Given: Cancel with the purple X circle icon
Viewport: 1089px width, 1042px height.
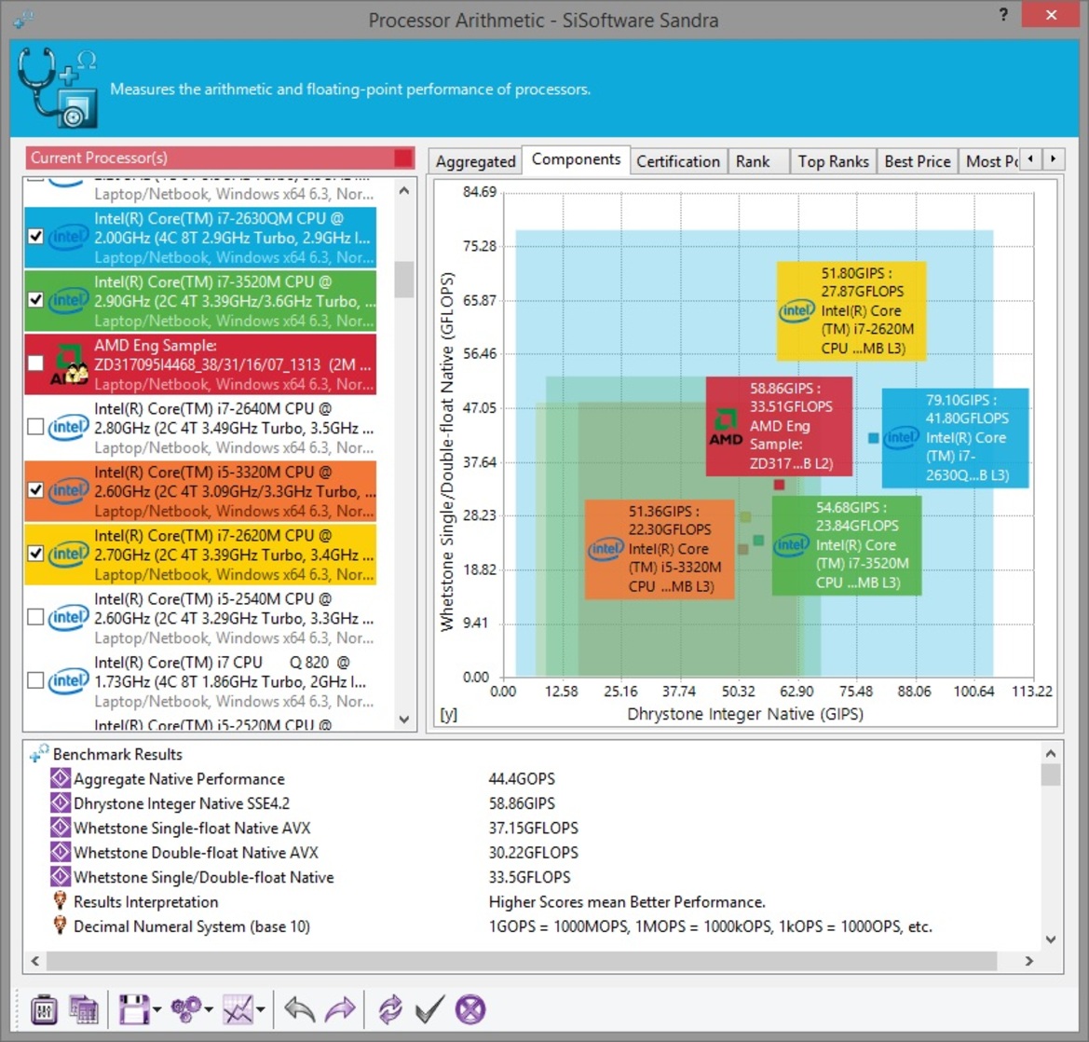Looking at the screenshot, I should pos(470,1009).
